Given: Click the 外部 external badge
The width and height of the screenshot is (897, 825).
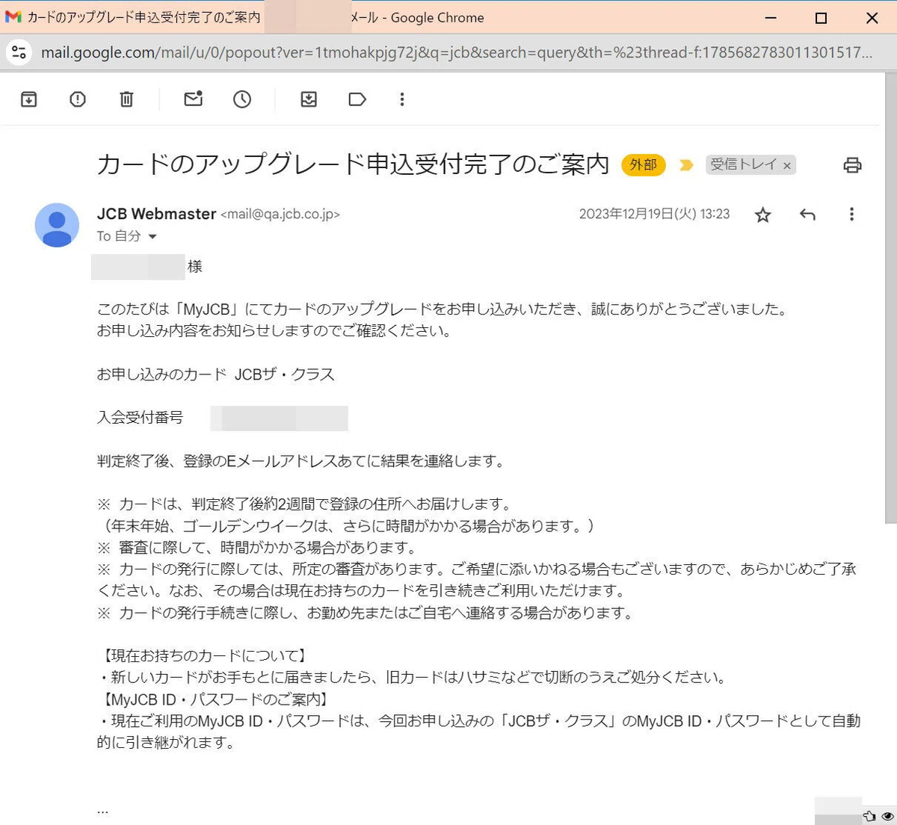Looking at the screenshot, I should 644,164.
